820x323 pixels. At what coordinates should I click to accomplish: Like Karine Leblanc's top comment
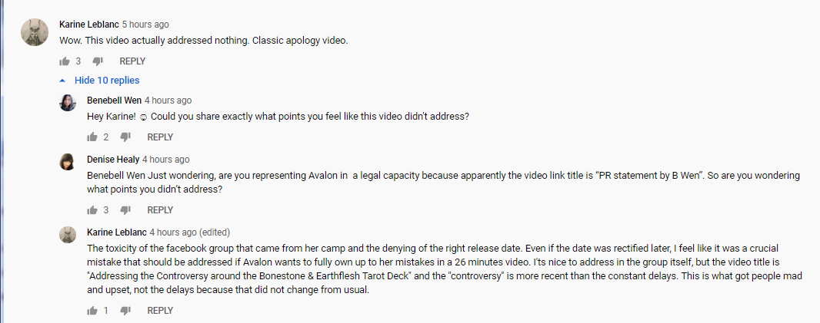65,61
